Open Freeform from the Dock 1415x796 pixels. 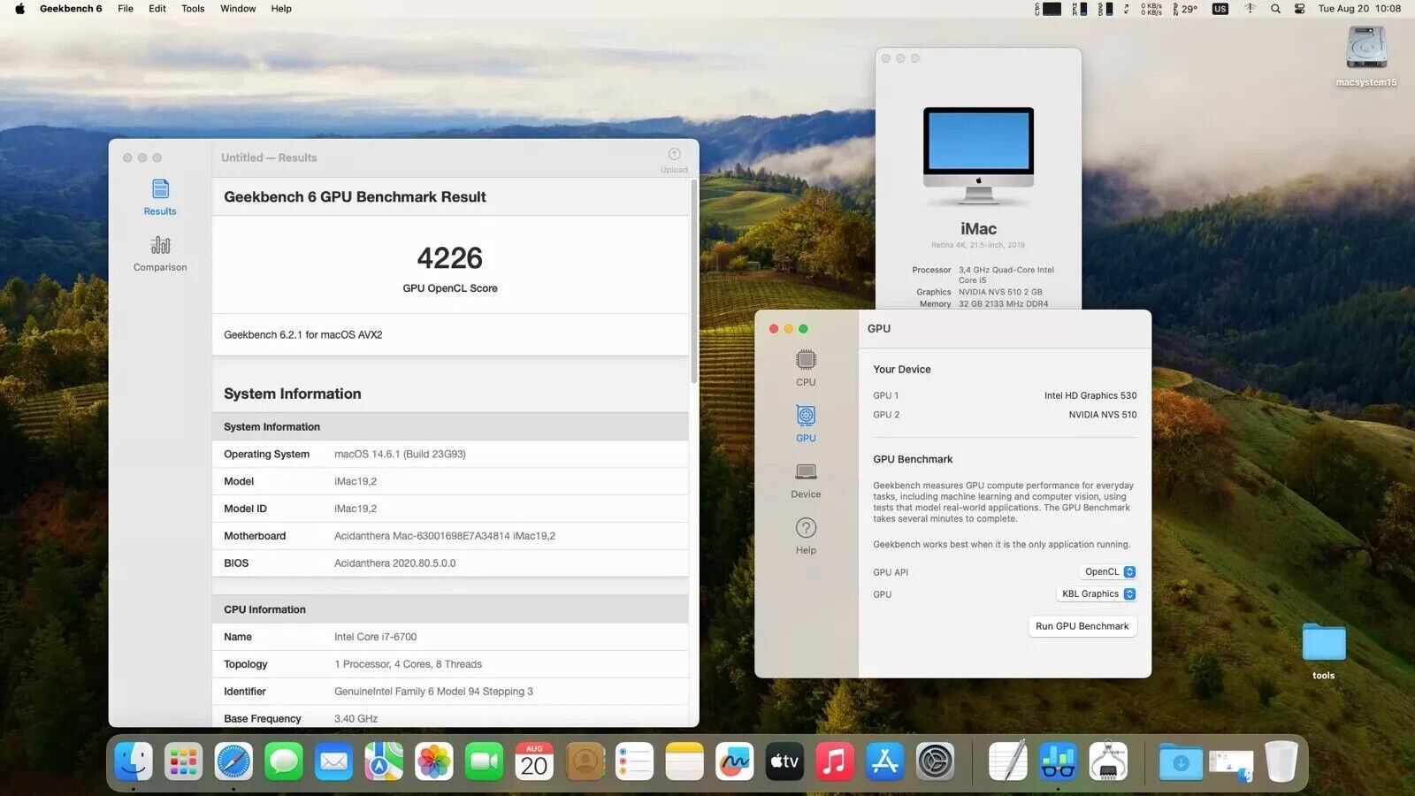(x=735, y=762)
